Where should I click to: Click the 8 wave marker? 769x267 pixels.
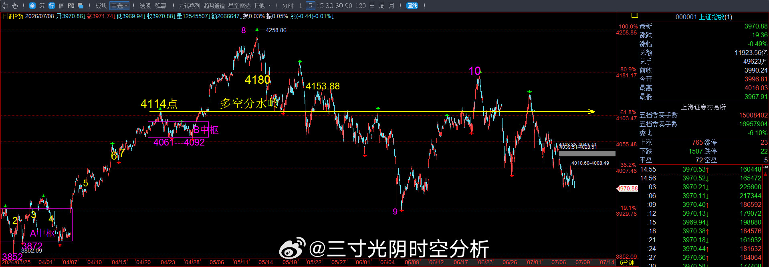click(244, 30)
